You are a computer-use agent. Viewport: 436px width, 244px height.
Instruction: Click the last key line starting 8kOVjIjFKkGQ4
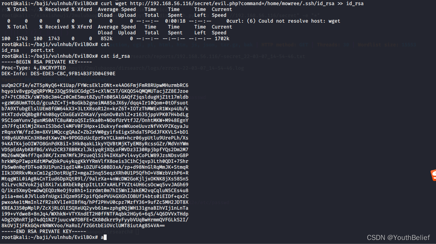(x=83, y=226)
